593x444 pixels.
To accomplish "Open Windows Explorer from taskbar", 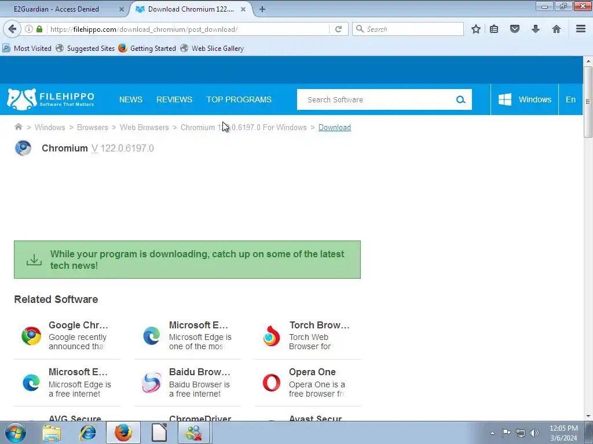I will (52, 432).
